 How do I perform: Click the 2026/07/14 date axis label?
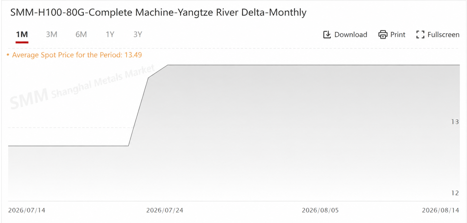pyautogui.click(x=27, y=210)
